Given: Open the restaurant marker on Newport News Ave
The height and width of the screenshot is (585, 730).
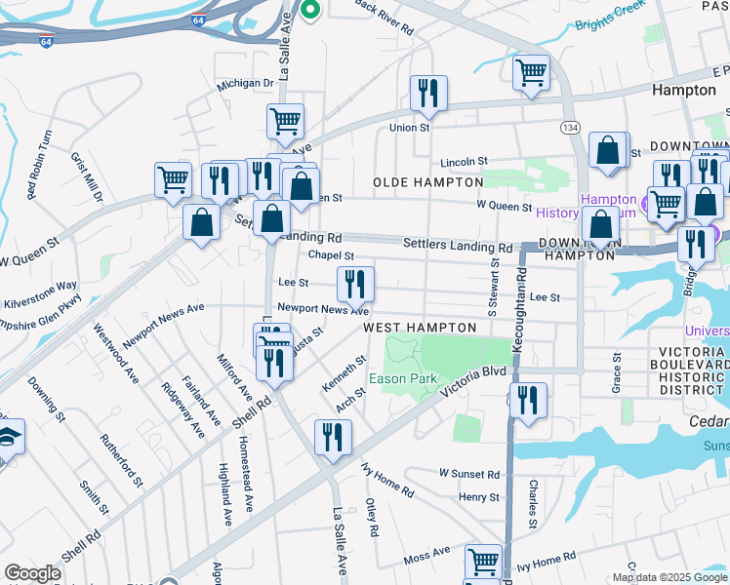Looking at the screenshot, I should (355, 288).
